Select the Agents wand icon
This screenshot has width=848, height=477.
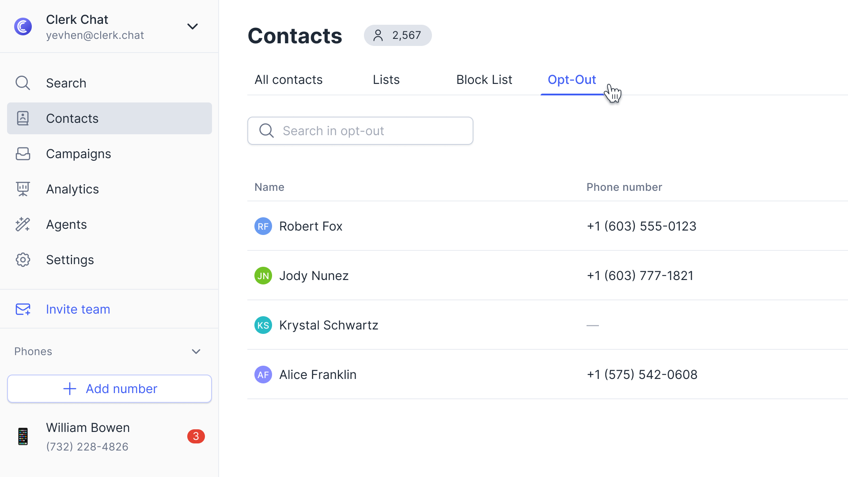23,224
